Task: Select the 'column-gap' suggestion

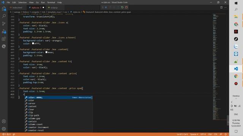Action: click(58, 118)
